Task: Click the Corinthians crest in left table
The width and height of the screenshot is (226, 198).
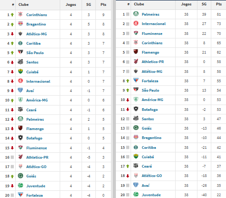Action: pos(21,14)
